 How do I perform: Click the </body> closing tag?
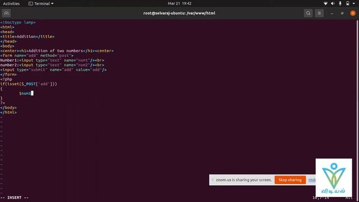[8, 108]
